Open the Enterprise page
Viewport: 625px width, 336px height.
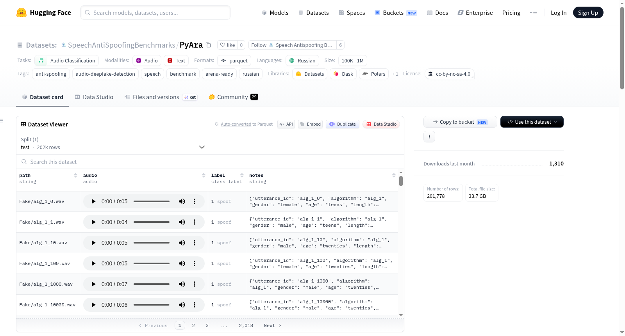475,13
